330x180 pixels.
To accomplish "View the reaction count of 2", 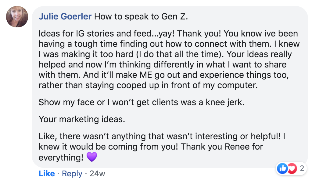I will tap(302, 168).
